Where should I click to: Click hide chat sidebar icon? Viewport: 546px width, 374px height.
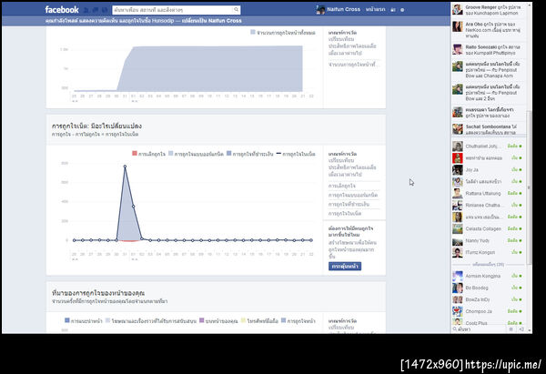(x=521, y=329)
